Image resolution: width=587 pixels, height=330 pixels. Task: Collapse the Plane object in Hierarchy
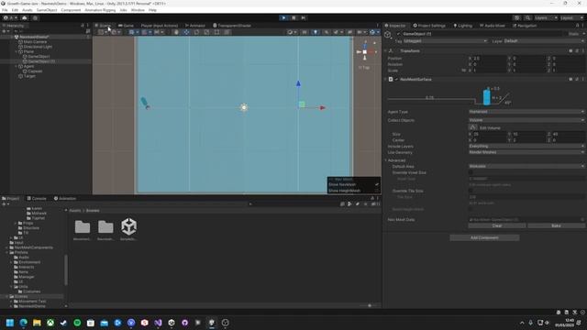(x=17, y=51)
